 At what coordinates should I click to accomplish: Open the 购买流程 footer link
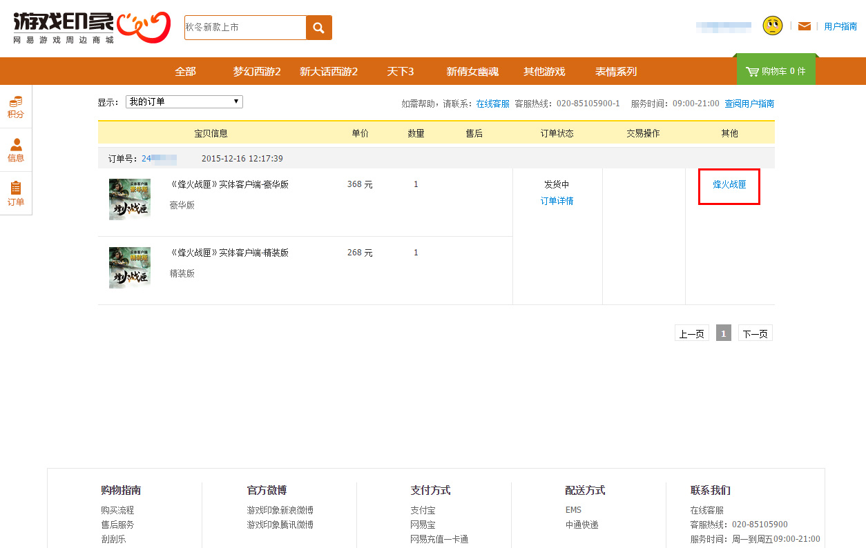click(x=117, y=510)
